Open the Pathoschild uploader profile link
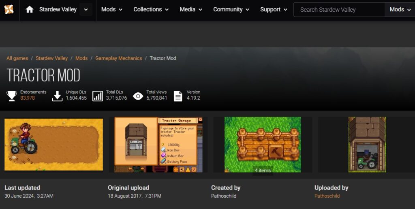Image resolution: width=415 pixels, height=209 pixels. (x=327, y=196)
